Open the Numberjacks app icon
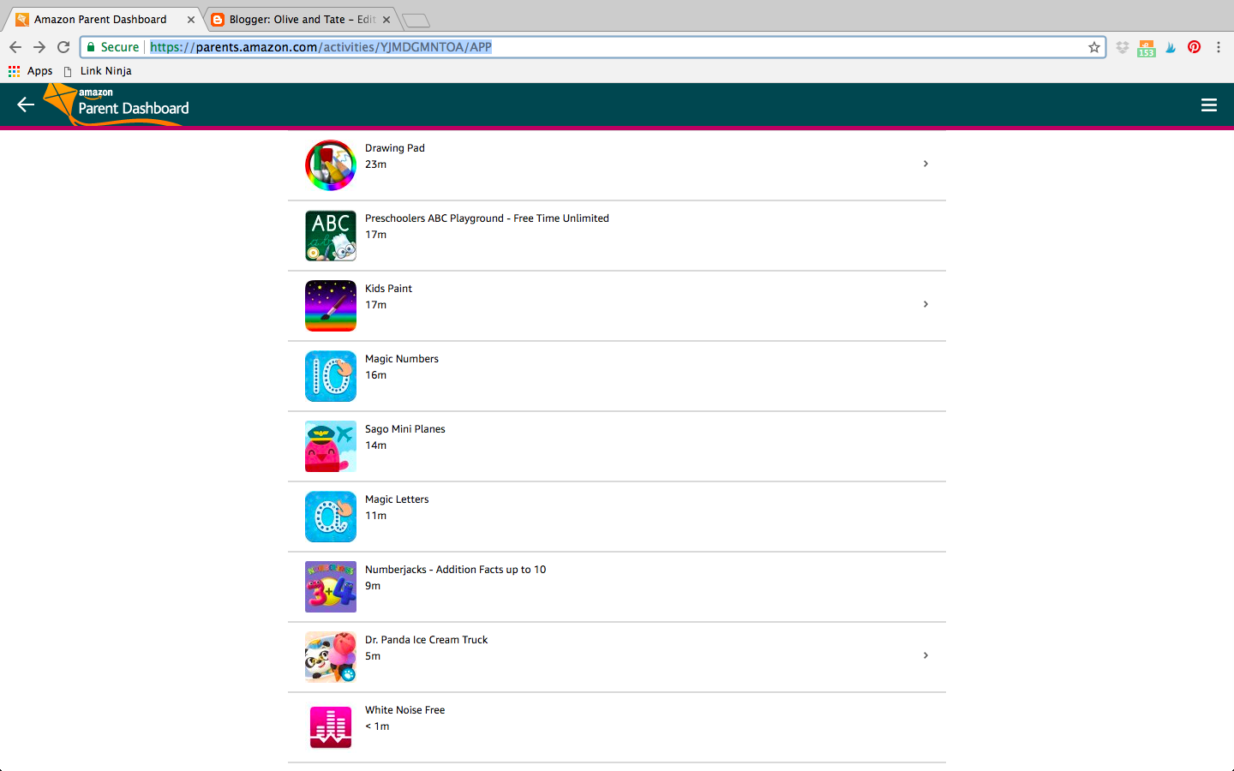The height and width of the screenshot is (771, 1234). click(331, 587)
